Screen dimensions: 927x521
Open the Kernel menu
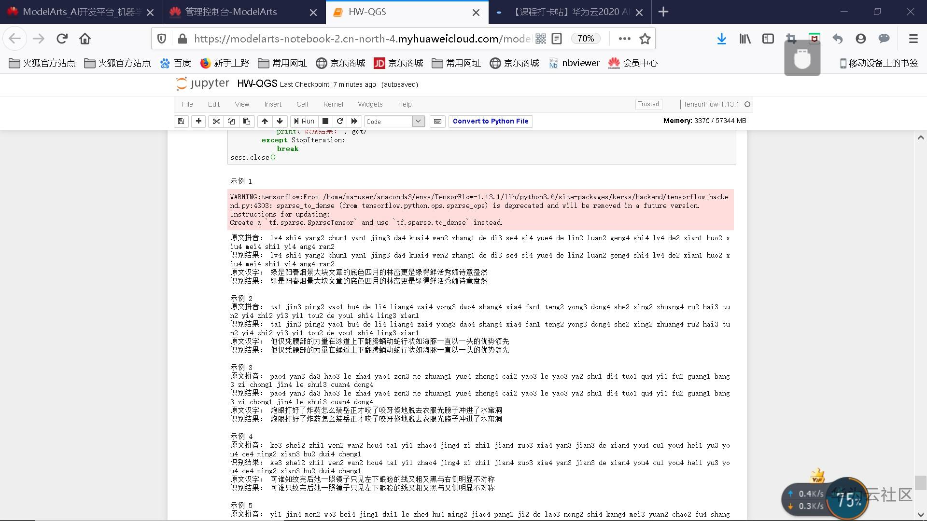333,104
